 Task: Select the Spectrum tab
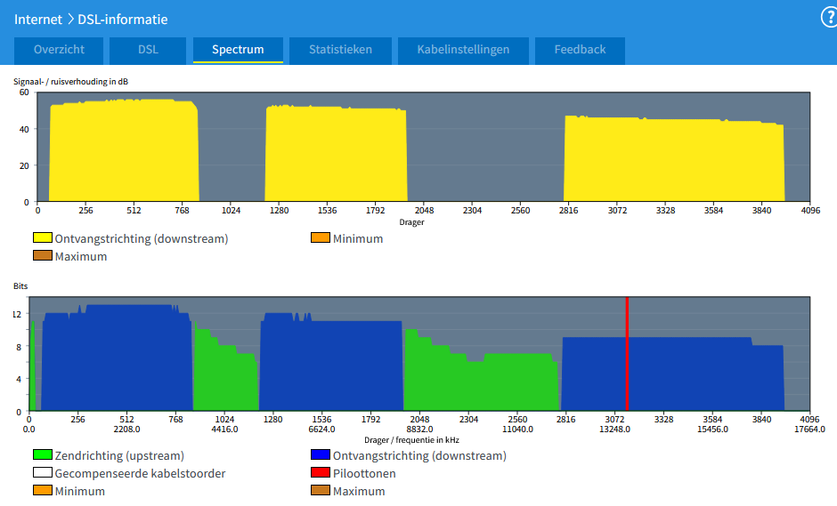pyautogui.click(x=238, y=50)
